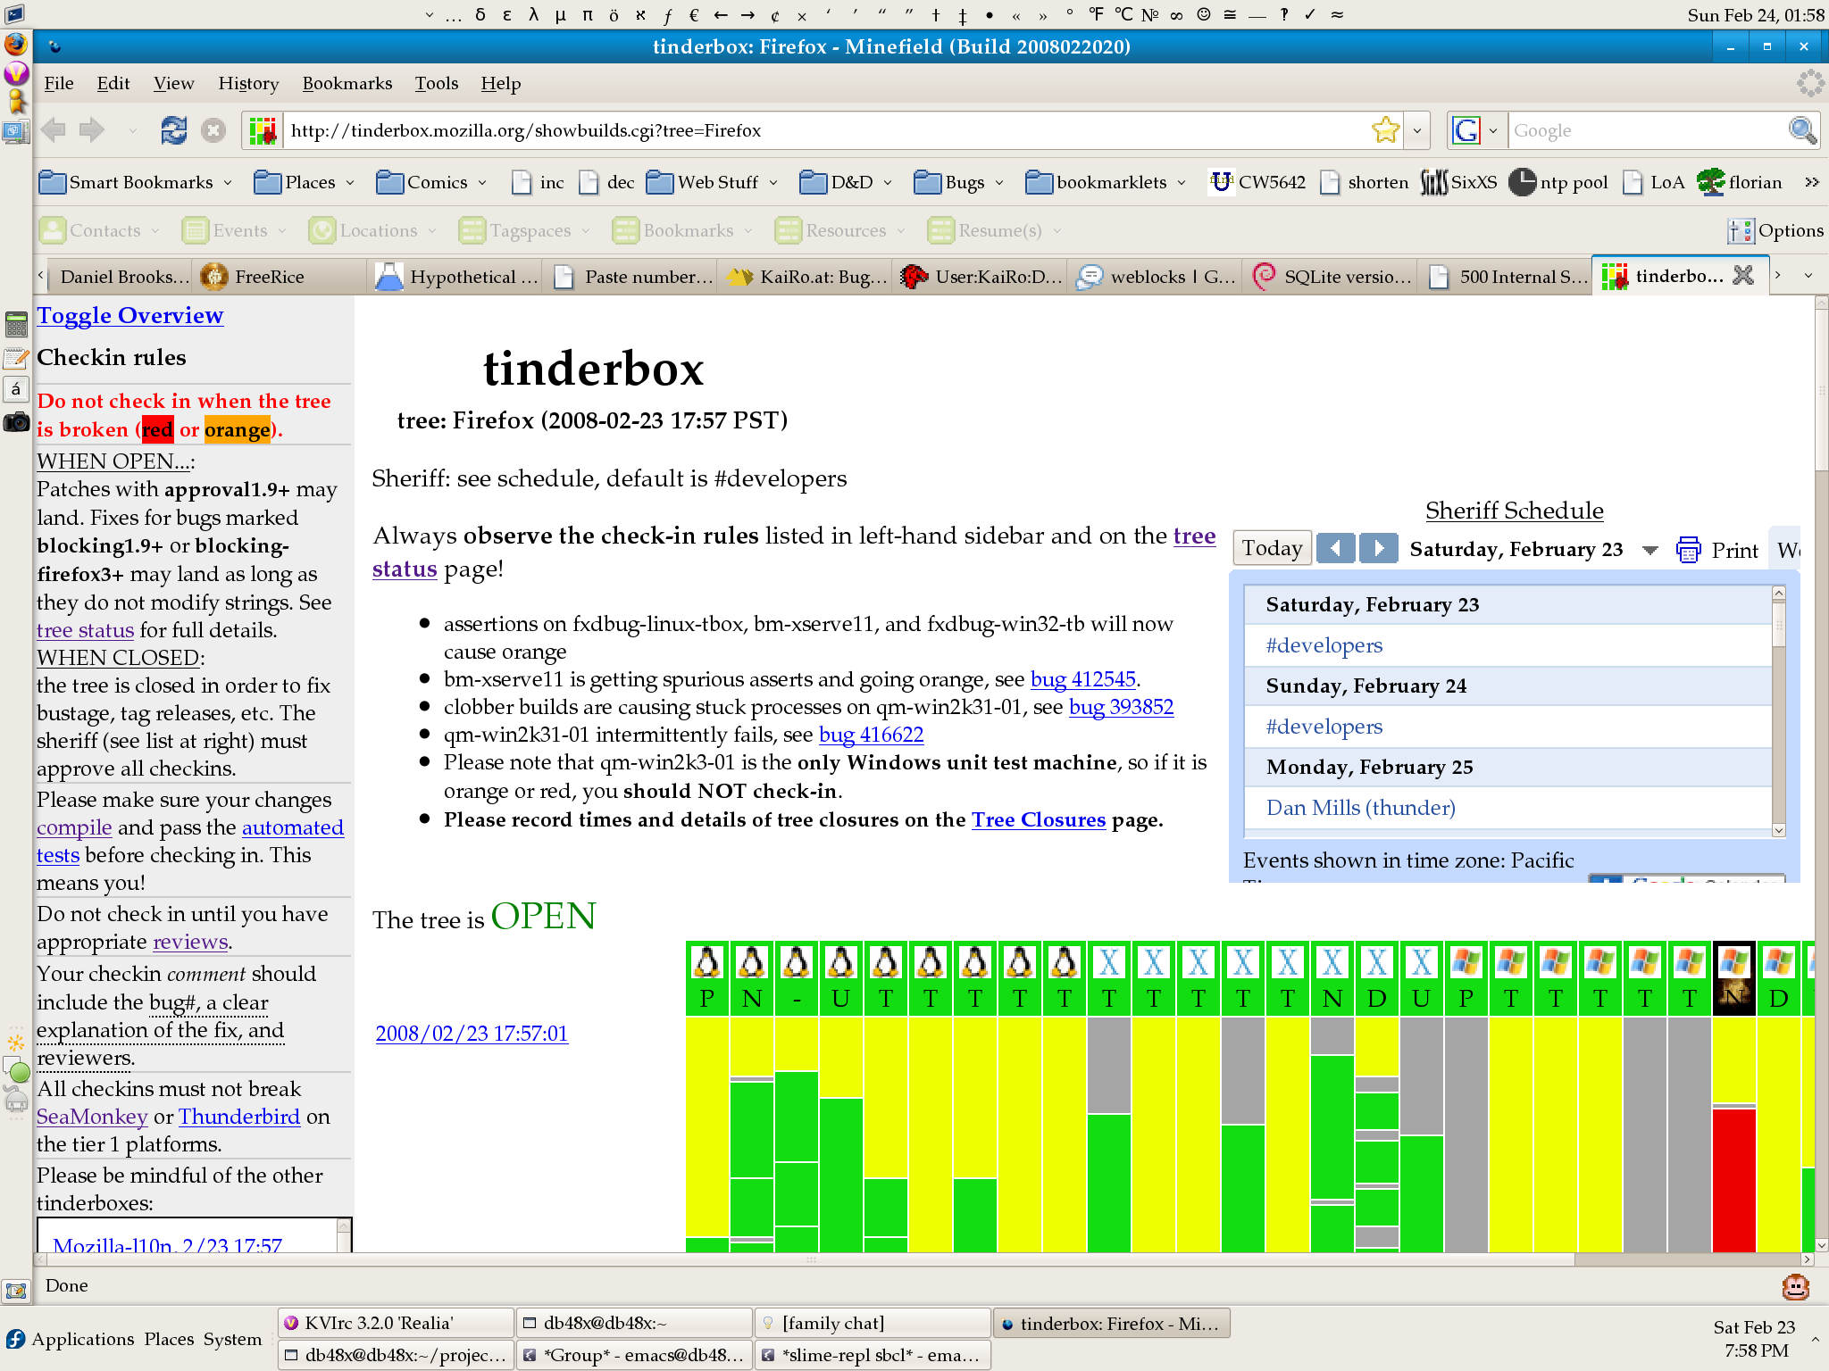Go to next day in calendar

(1379, 548)
